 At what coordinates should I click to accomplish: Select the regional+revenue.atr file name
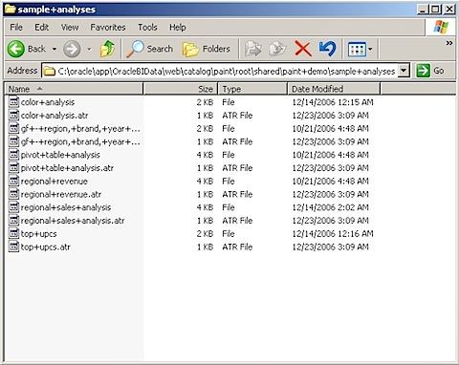[61, 194]
